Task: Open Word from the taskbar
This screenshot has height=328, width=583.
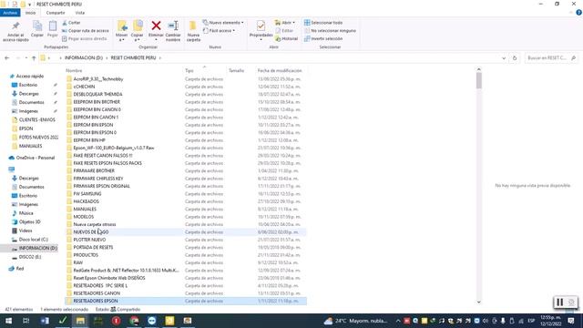Action: tap(45, 321)
